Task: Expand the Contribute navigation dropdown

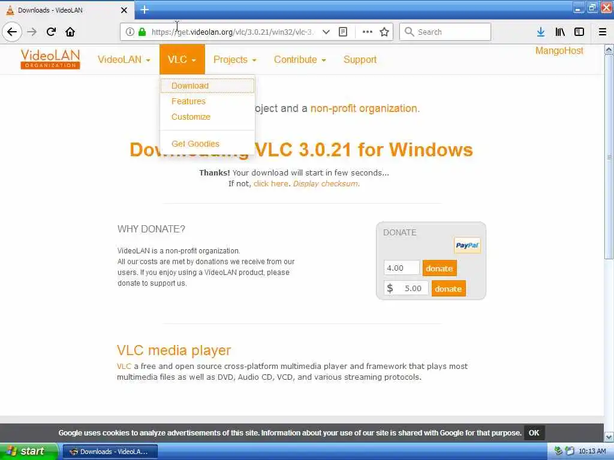Action: tap(300, 59)
